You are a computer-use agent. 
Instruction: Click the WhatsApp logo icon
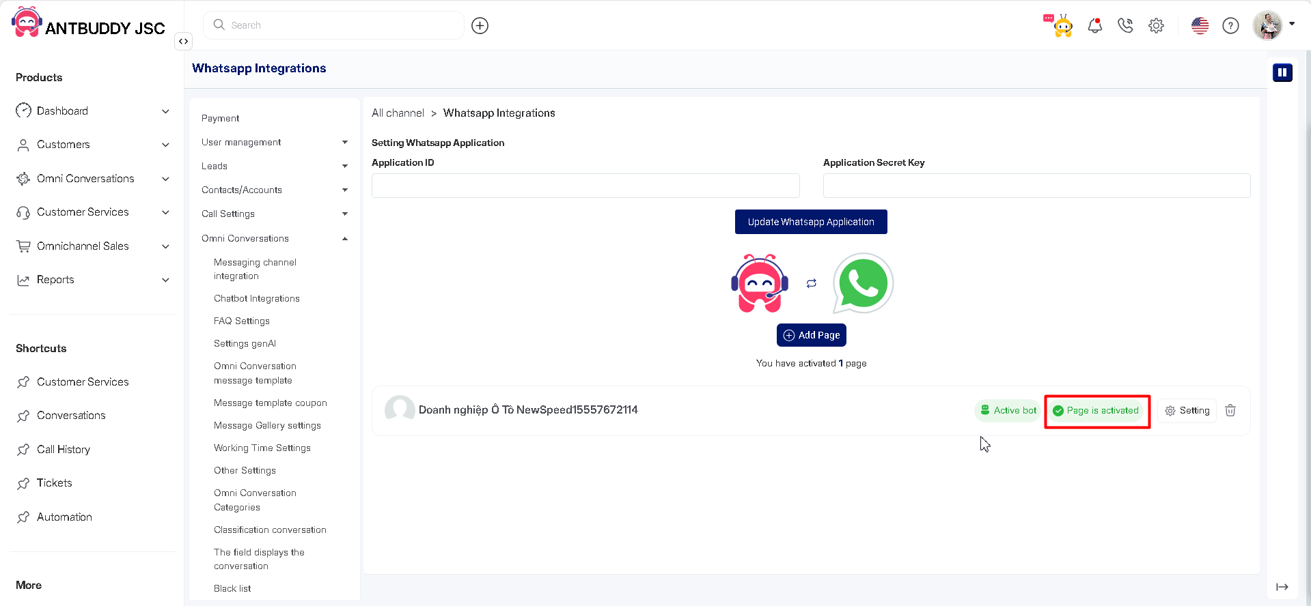(x=864, y=283)
